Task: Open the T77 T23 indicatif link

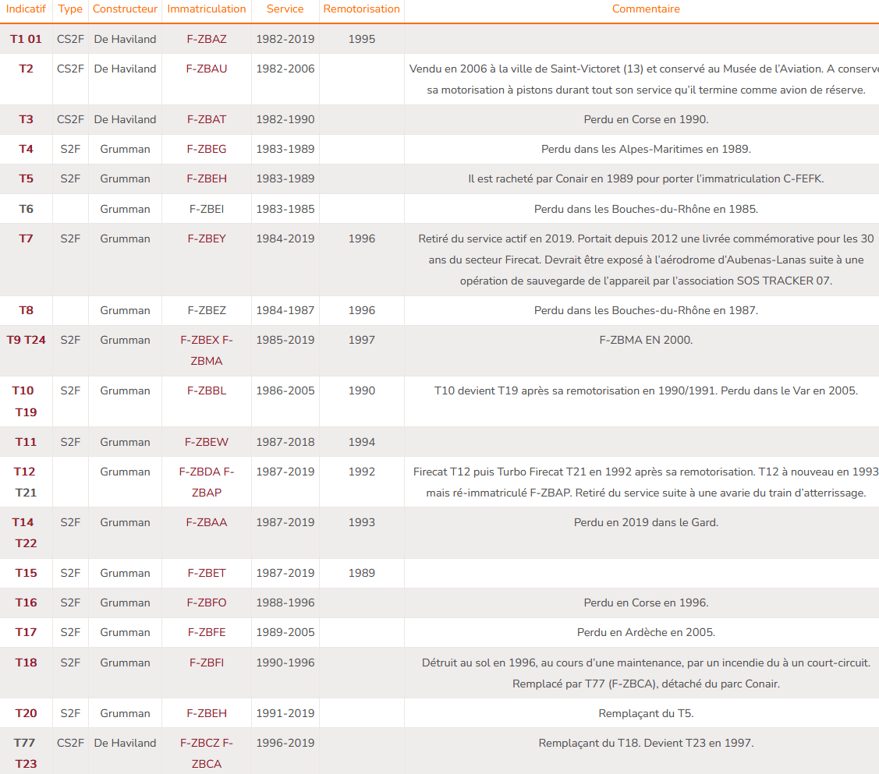Action: point(26,753)
